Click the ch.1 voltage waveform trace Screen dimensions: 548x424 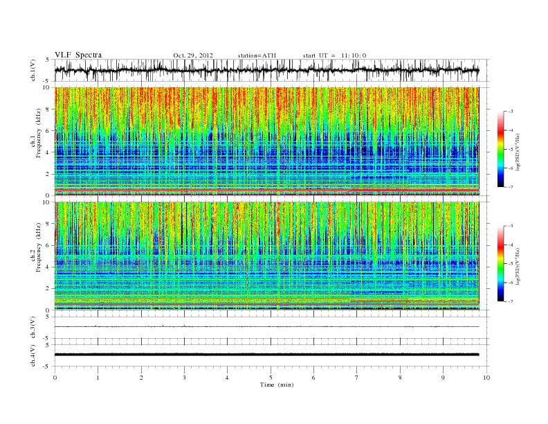pyautogui.click(x=267, y=70)
